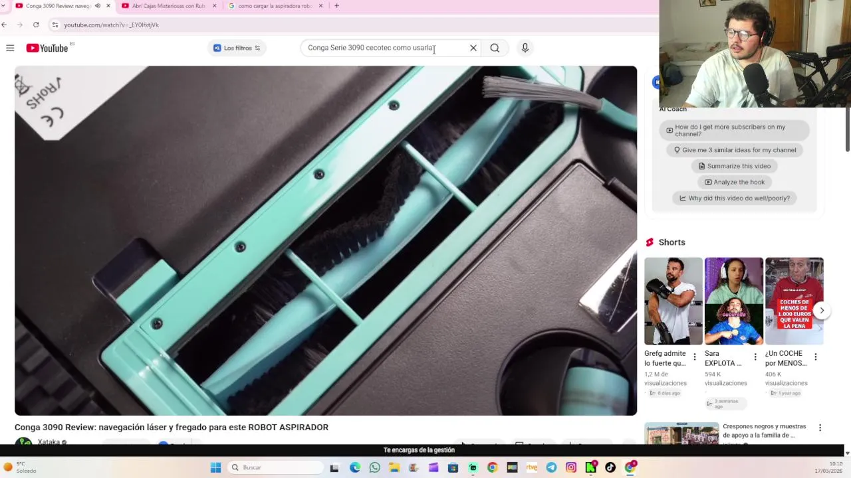Close the Abrí Cajas Misteriosas tab

[x=214, y=6]
